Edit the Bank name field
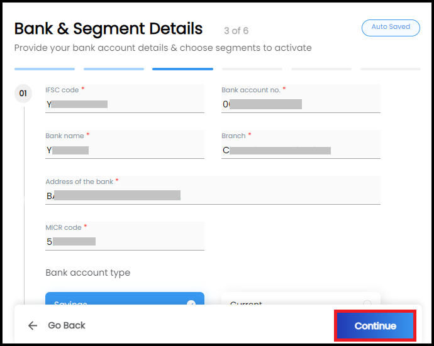Screen dimensions: 434x346 tap(125, 144)
